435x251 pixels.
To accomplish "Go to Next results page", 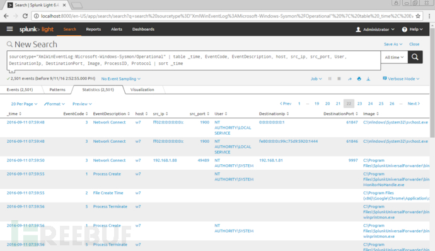I will click(414, 104).
